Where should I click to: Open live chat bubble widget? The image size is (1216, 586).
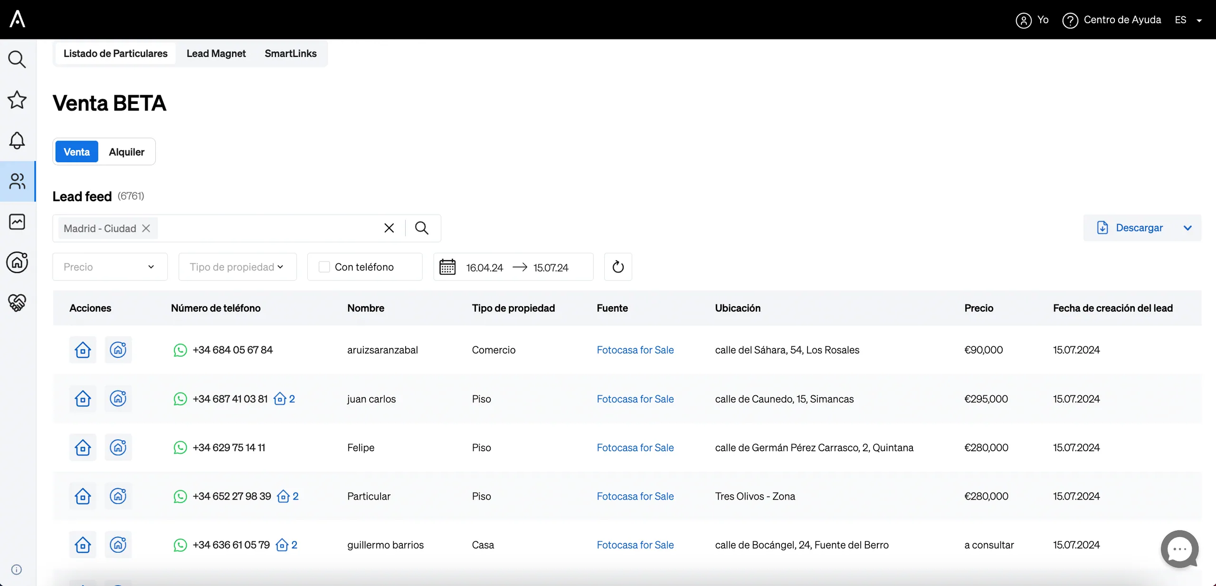(1179, 549)
